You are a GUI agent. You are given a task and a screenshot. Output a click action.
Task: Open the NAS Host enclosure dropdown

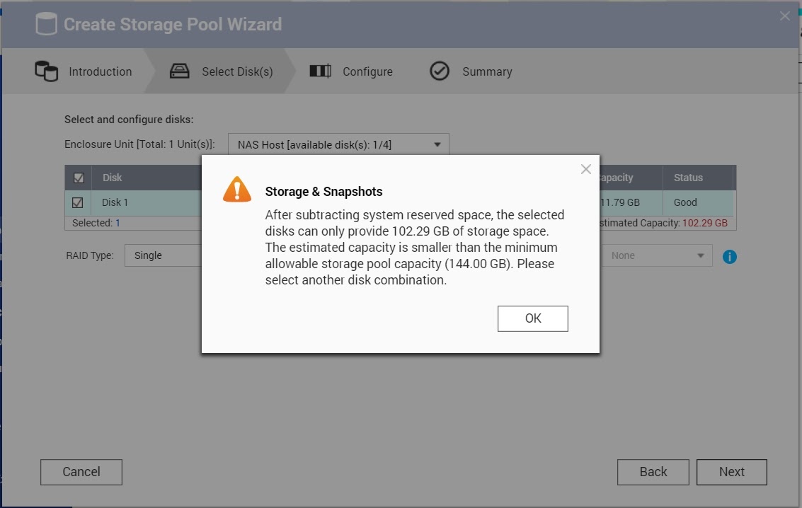click(338, 145)
